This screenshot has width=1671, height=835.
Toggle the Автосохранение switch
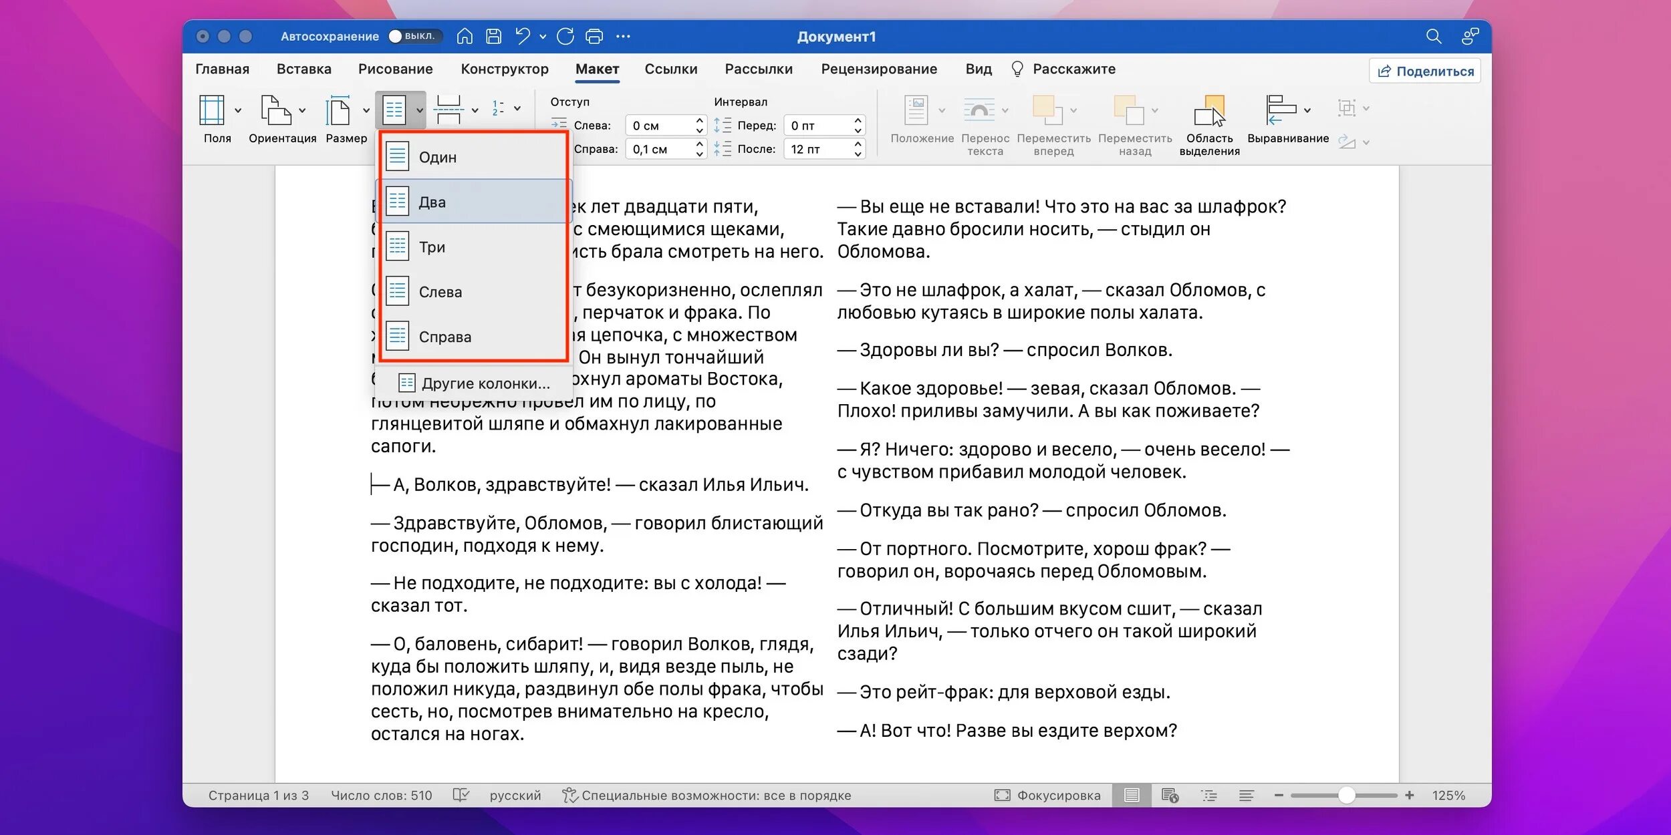click(414, 36)
